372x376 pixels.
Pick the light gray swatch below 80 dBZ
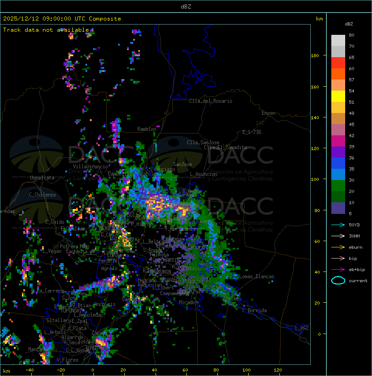pos(338,41)
